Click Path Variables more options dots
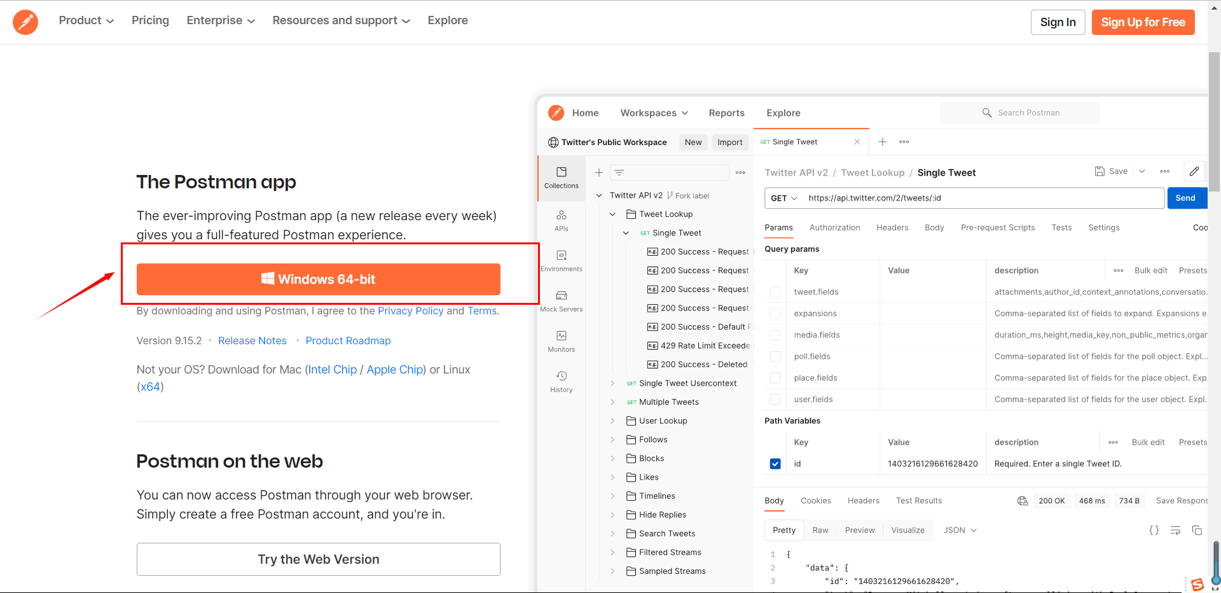1221x593 pixels. (1113, 442)
